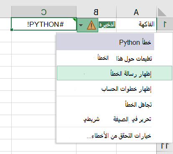Image resolution: width=173 pixels, height=154 pixels.
Task: Select column C header
Action: point(44,12)
